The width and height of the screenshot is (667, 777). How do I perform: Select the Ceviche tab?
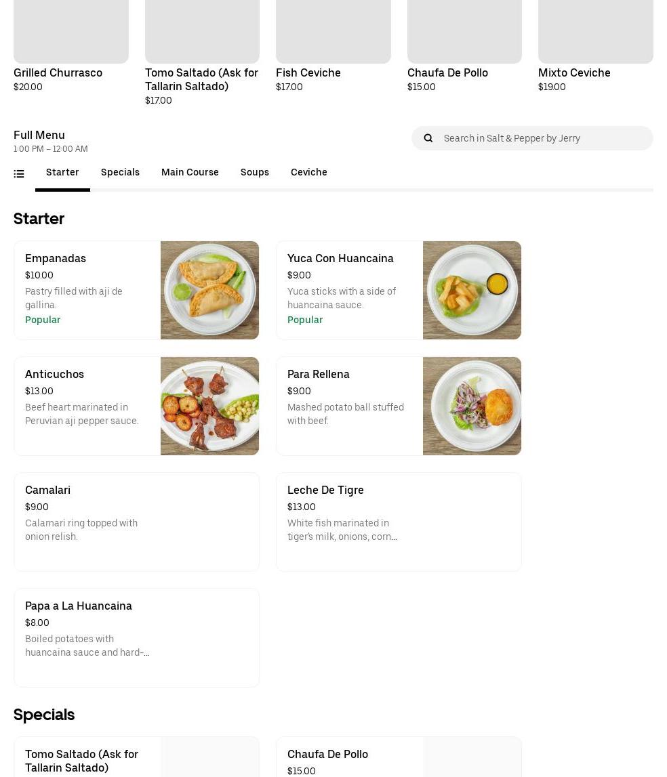click(x=308, y=172)
